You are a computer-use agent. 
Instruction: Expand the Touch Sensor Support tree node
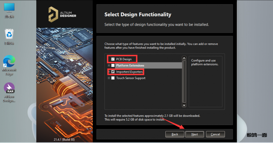pyautogui.click(x=109, y=78)
